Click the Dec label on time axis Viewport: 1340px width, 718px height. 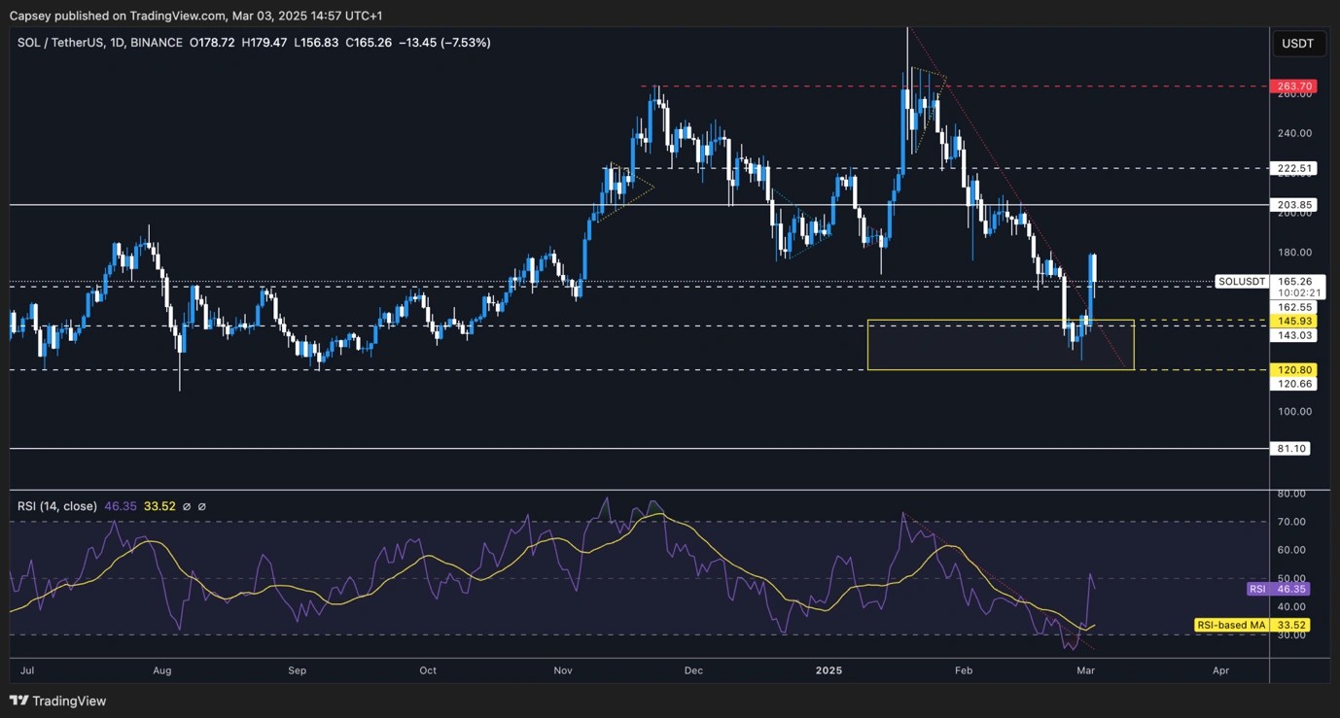693,670
